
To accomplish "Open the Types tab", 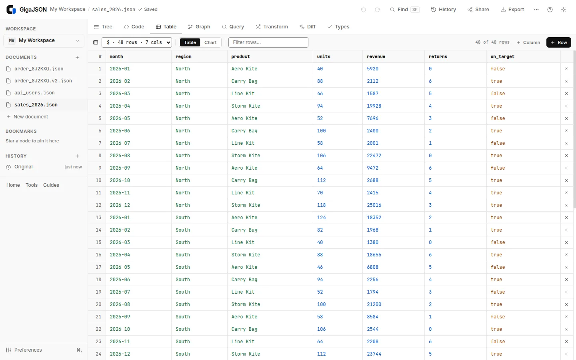I will pyautogui.click(x=338, y=27).
